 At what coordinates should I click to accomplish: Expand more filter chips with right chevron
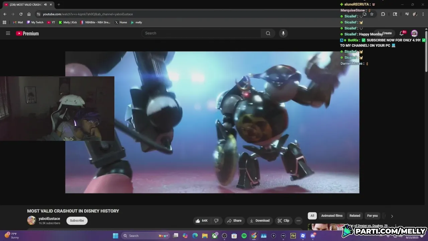tap(392, 216)
